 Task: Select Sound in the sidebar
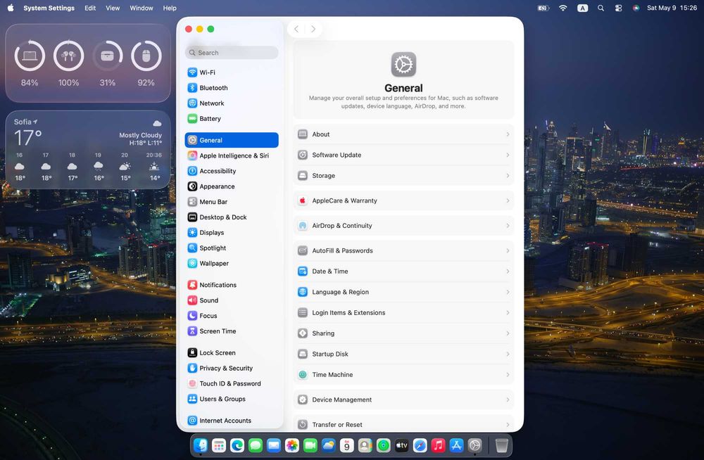click(231, 300)
